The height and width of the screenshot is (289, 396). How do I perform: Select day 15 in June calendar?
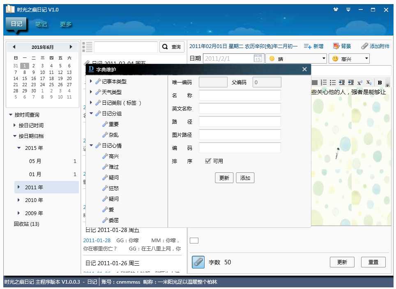click(25, 78)
